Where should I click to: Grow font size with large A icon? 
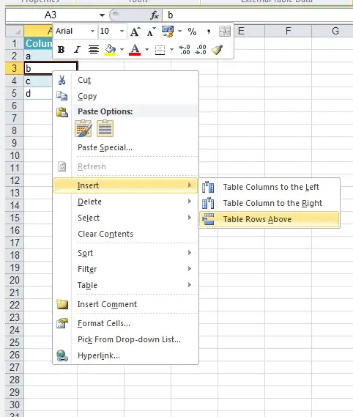click(x=135, y=32)
